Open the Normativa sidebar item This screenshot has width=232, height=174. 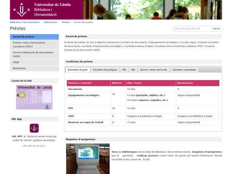[x=34, y=68]
